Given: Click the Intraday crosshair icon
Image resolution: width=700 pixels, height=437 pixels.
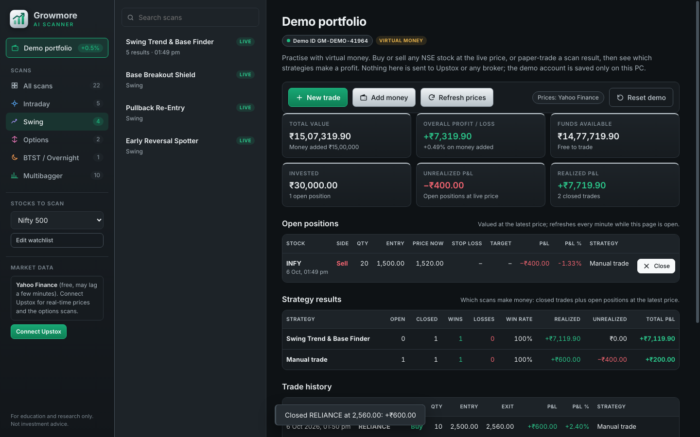Looking at the screenshot, I should click(15, 103).
